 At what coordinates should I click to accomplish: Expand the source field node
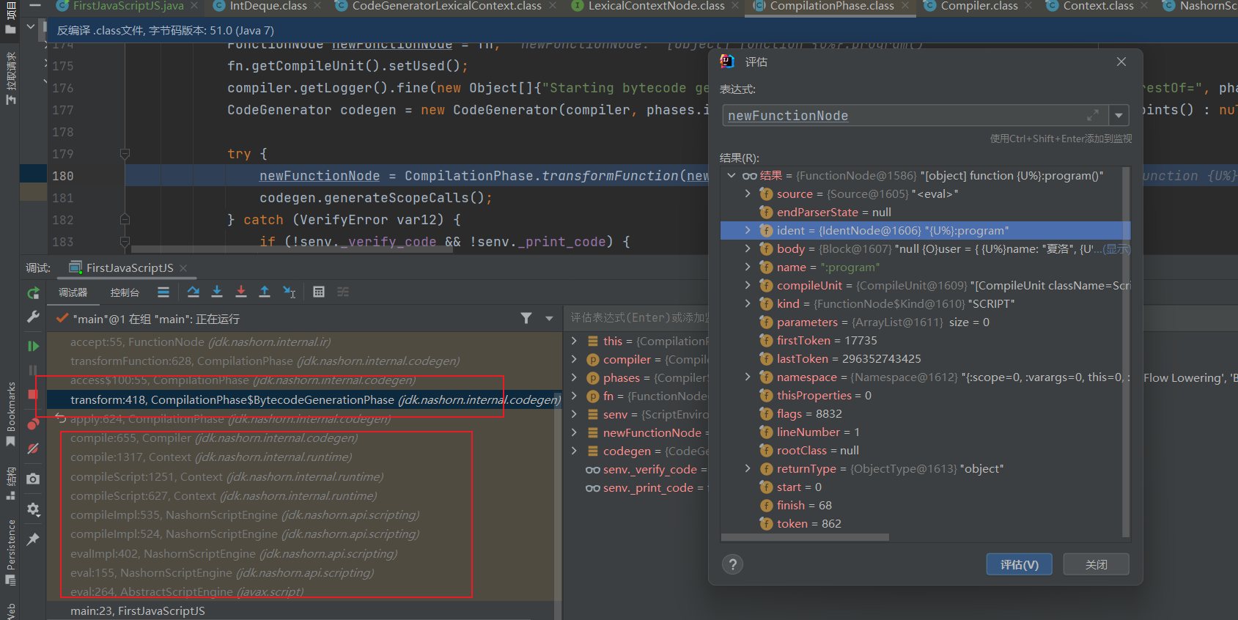(x=748, y=193)
